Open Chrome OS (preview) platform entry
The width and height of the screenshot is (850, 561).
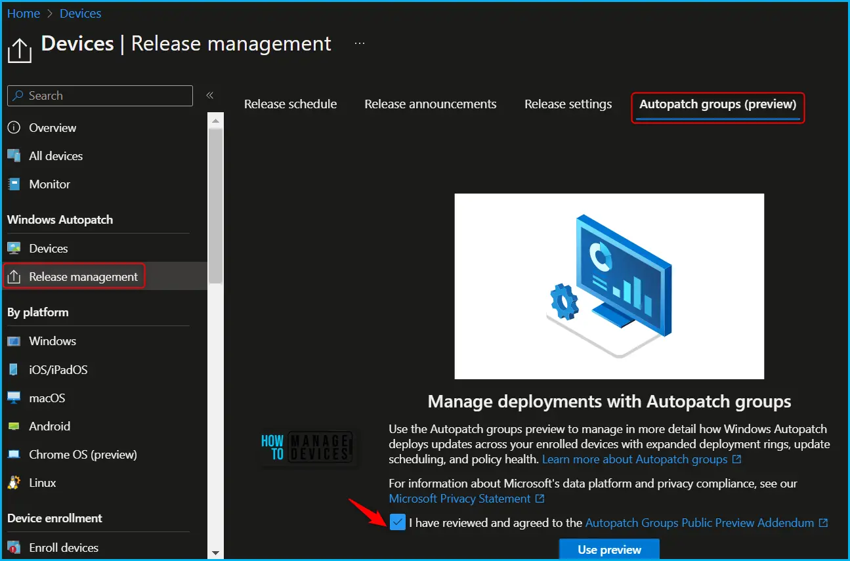83,455
